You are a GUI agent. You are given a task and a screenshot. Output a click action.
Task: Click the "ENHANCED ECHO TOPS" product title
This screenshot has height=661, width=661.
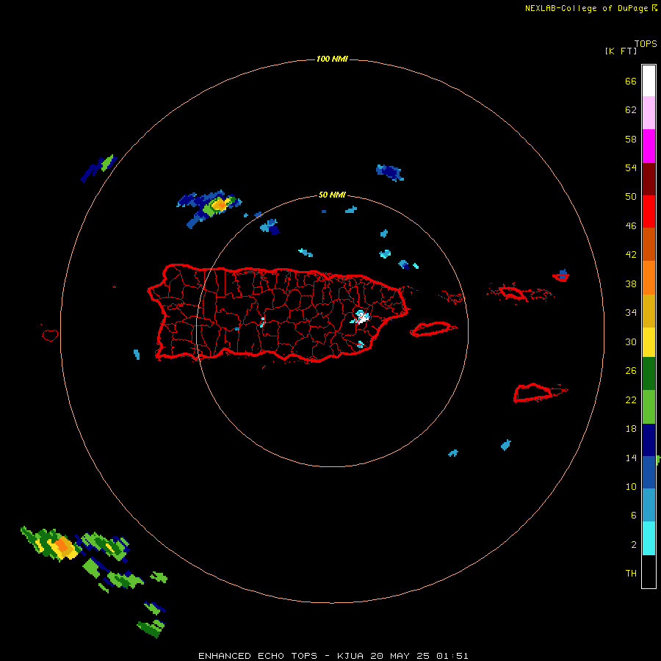click(x=258, y=656)
